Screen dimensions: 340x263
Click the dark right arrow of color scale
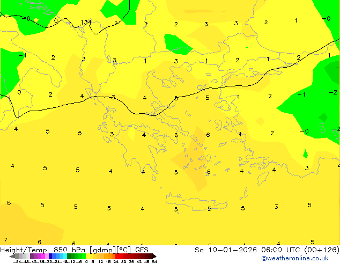tap(154, 256)
